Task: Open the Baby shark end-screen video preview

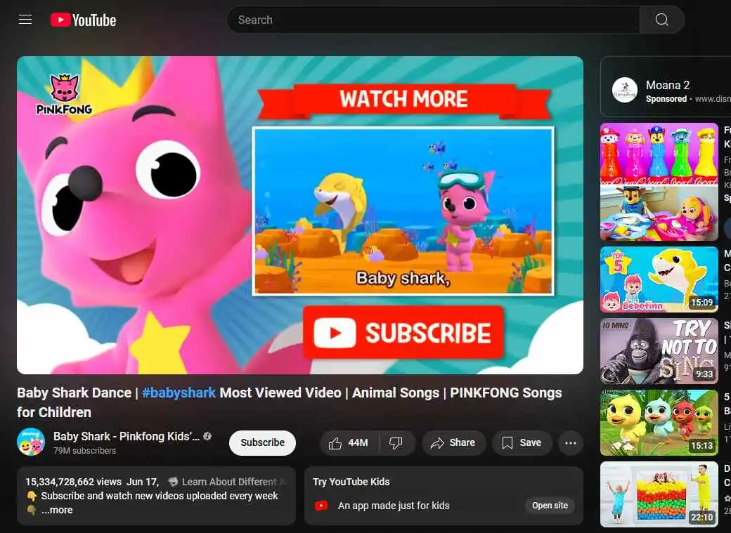Action: 403,211
